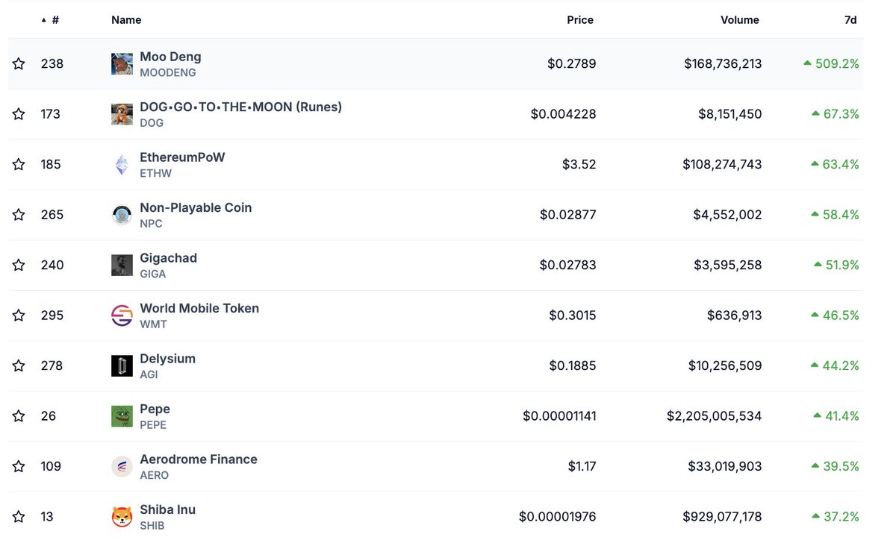
Task: Click the Pepe frog logo
Action: pyautogui.click(x=122, y=416)
